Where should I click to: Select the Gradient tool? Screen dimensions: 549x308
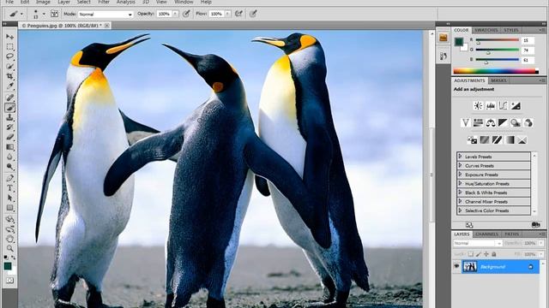click(9, 147)
